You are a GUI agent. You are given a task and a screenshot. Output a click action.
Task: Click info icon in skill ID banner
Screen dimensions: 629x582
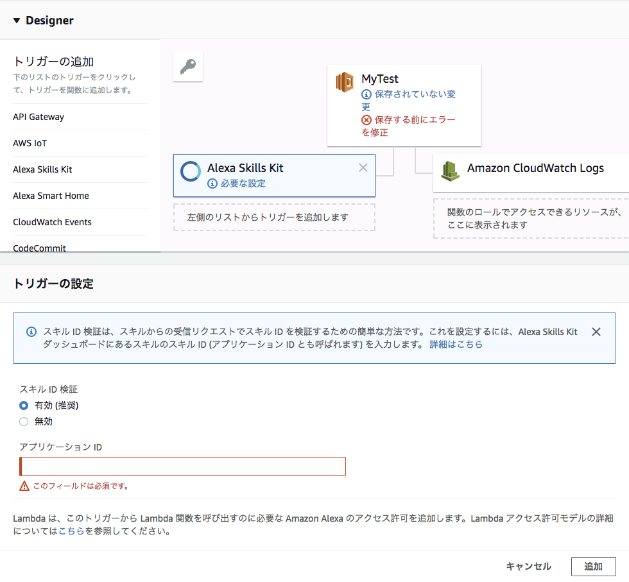[x=31, y=332]
